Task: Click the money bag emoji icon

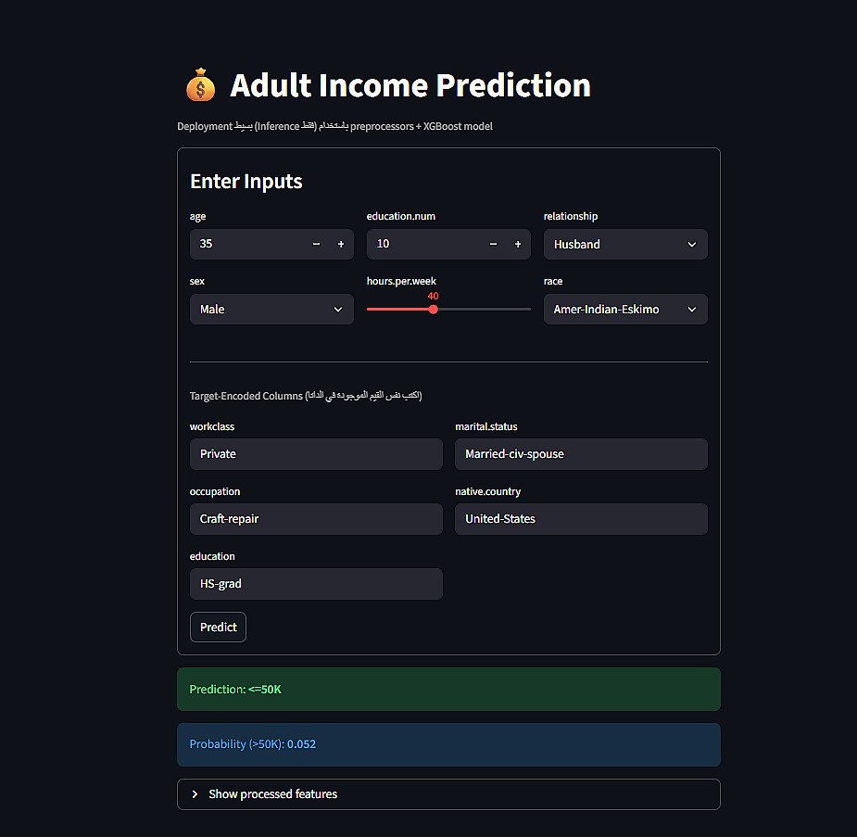Action: click(200, 86)
